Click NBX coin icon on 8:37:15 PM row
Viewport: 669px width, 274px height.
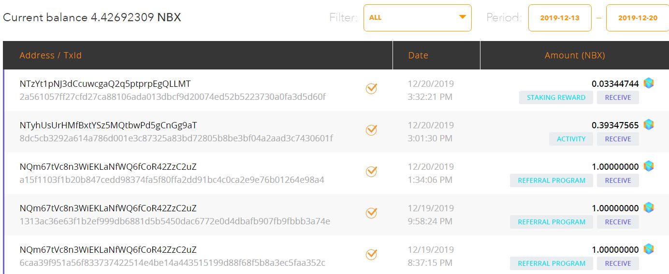649,249
